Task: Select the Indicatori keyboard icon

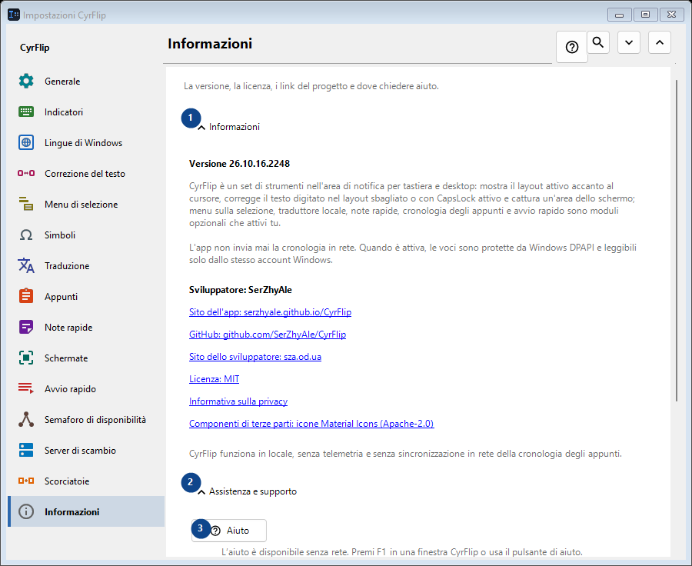Action: tap(26, 112)
